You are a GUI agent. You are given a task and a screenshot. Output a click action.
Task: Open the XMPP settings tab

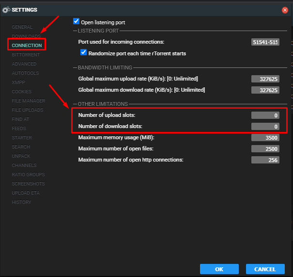pyautogui.click(x=18, y=82)
